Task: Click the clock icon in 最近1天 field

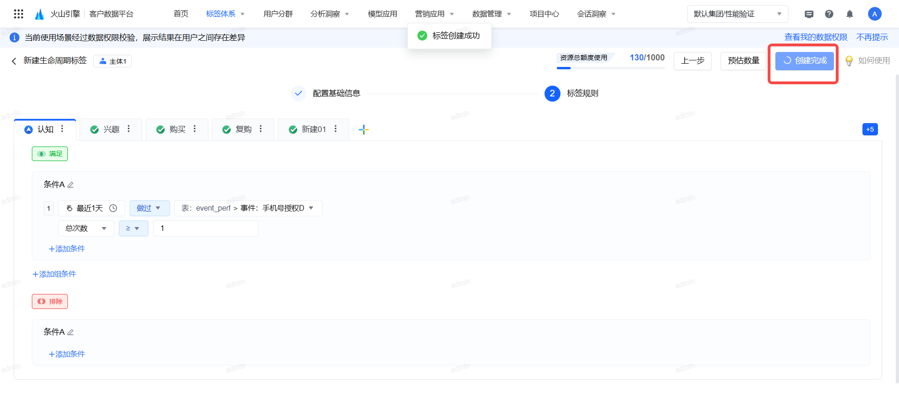Action: tap(113, 208)
